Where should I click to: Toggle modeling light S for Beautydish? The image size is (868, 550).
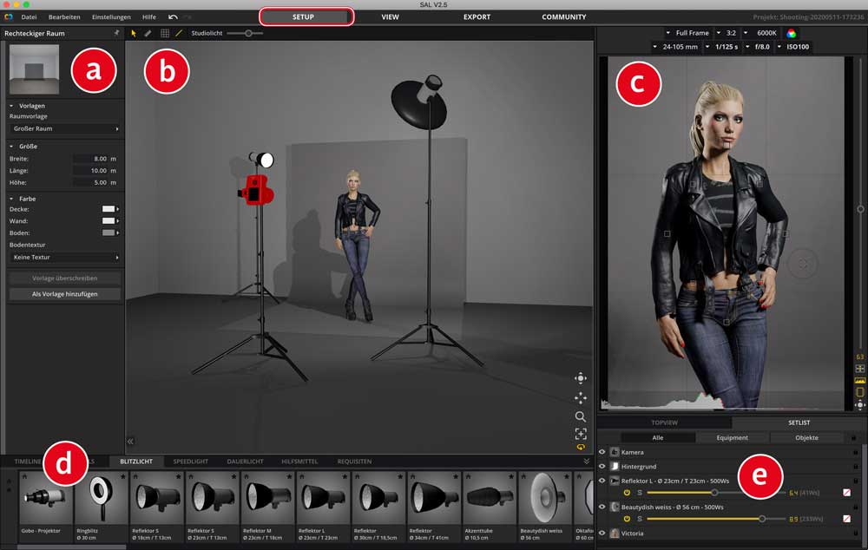pyautogui.click(x=640, y=519)
